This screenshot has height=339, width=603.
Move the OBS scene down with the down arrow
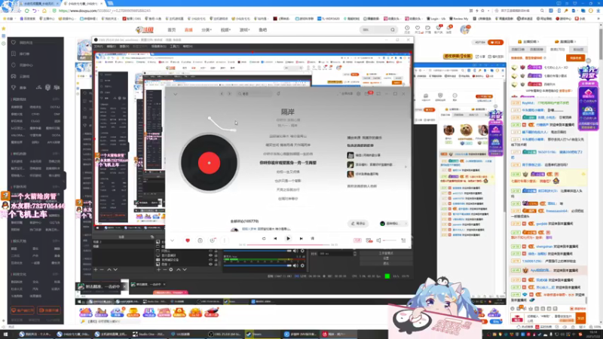[115, 270]
